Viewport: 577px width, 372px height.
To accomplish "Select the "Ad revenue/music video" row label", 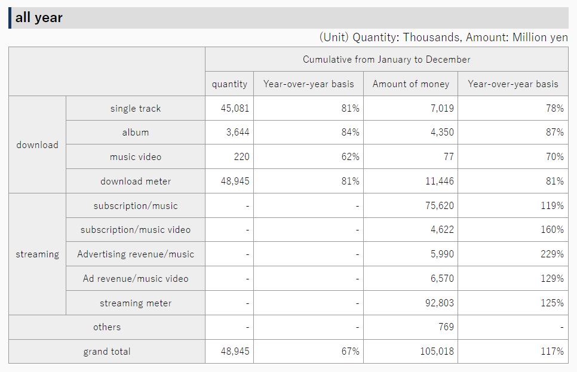I will pos(136,279).
